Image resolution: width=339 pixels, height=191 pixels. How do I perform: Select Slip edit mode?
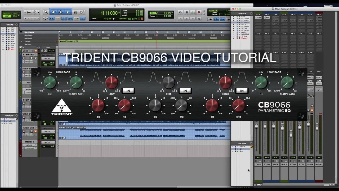[x=7, y=16]
